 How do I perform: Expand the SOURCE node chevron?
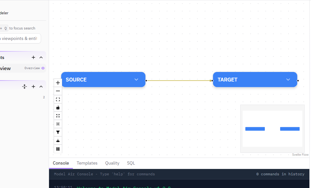[136, 80]
